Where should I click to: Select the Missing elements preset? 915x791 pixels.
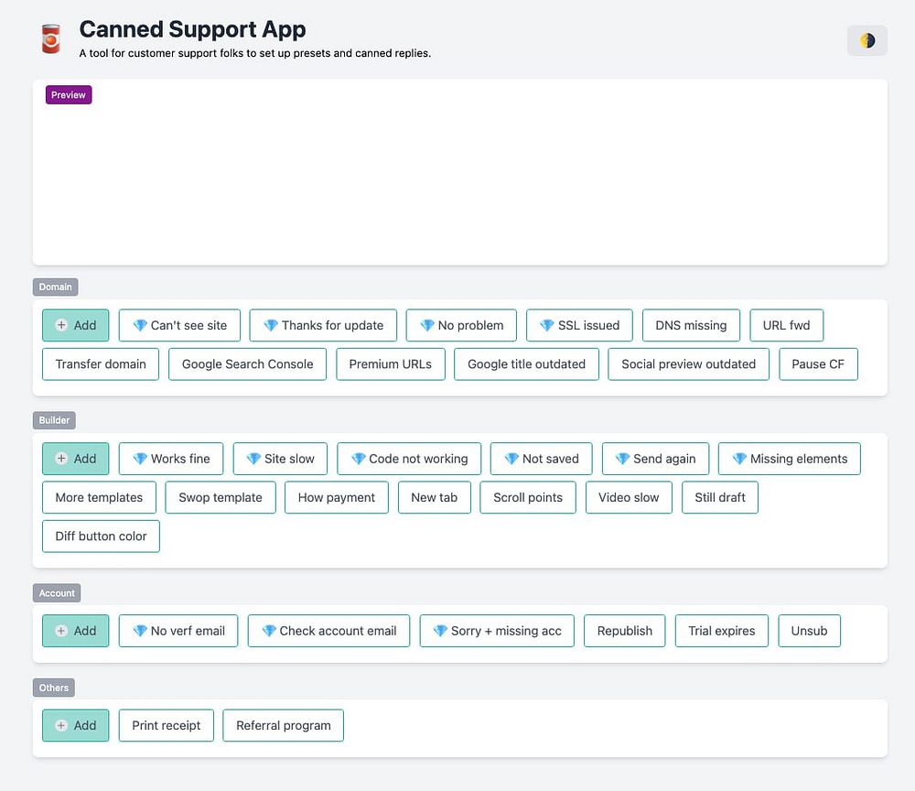789,459
